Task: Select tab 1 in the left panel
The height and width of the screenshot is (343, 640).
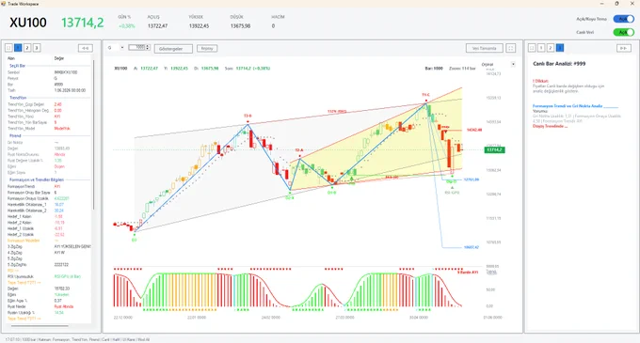Action: click(18, 48)
